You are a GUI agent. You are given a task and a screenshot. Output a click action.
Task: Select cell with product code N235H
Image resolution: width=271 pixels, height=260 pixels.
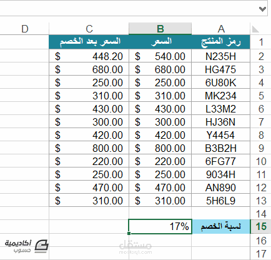pos(221,56)
